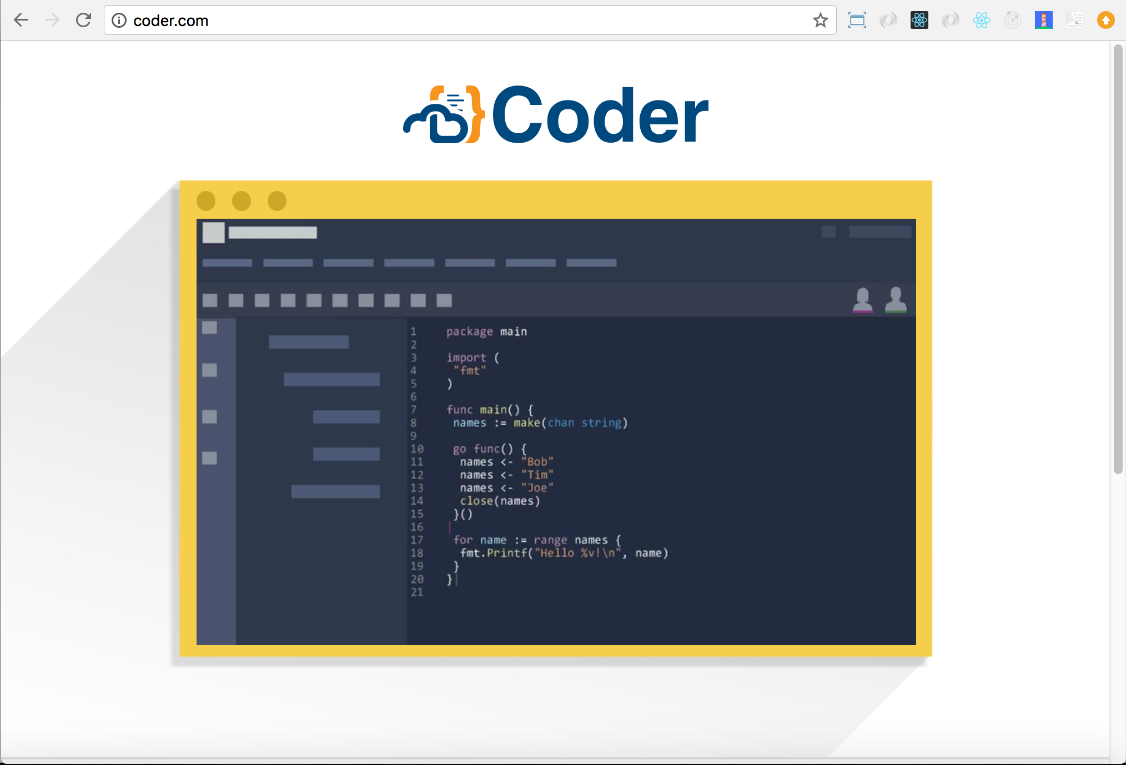Open site information next to coder.com
1126x765 pixels.
[x=119, y=21]
